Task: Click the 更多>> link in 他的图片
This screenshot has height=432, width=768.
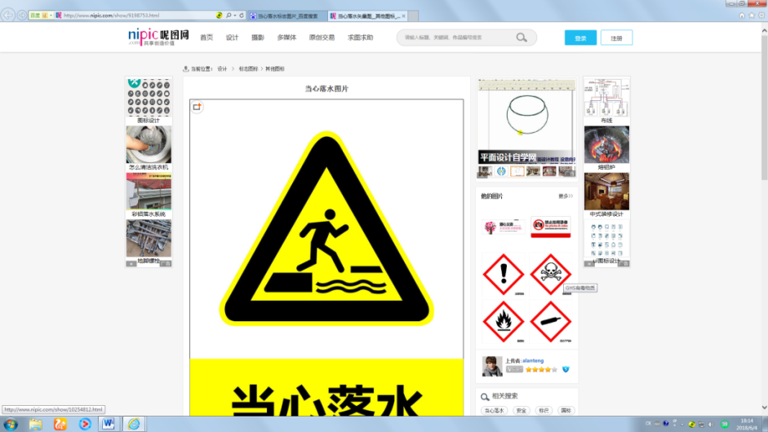Action: point(566,196)
